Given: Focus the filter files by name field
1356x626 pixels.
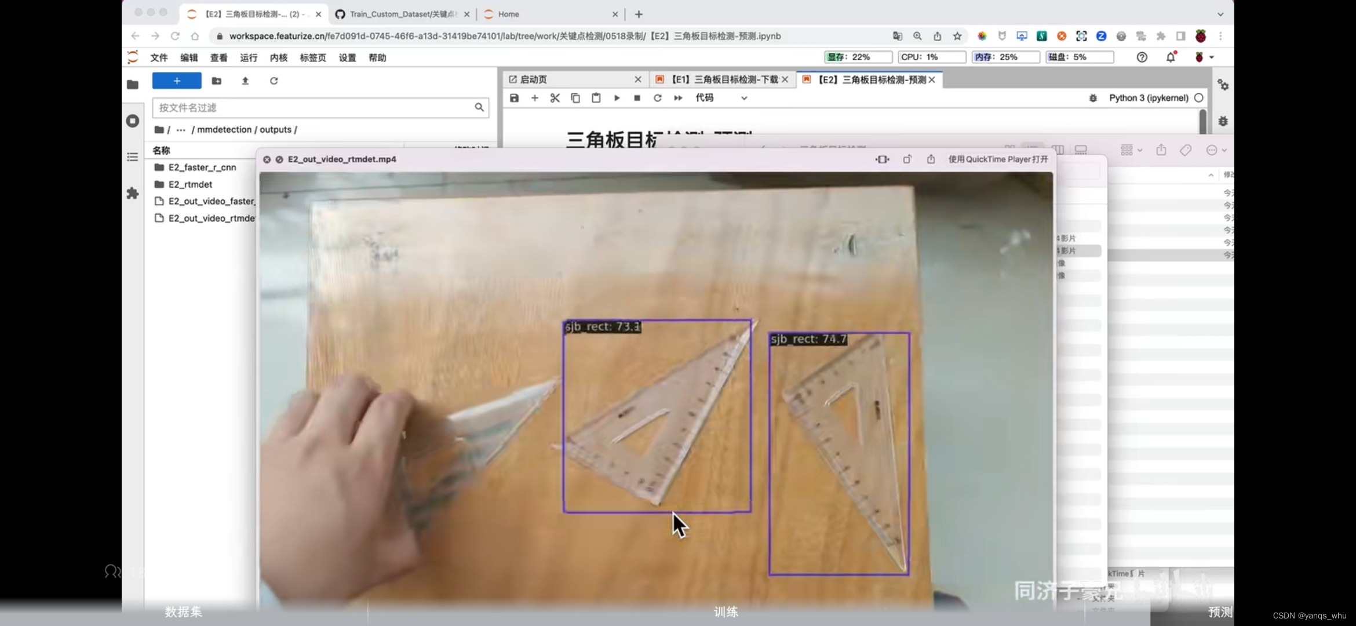Looking at the screenshot, I should (x=320, y=107).
